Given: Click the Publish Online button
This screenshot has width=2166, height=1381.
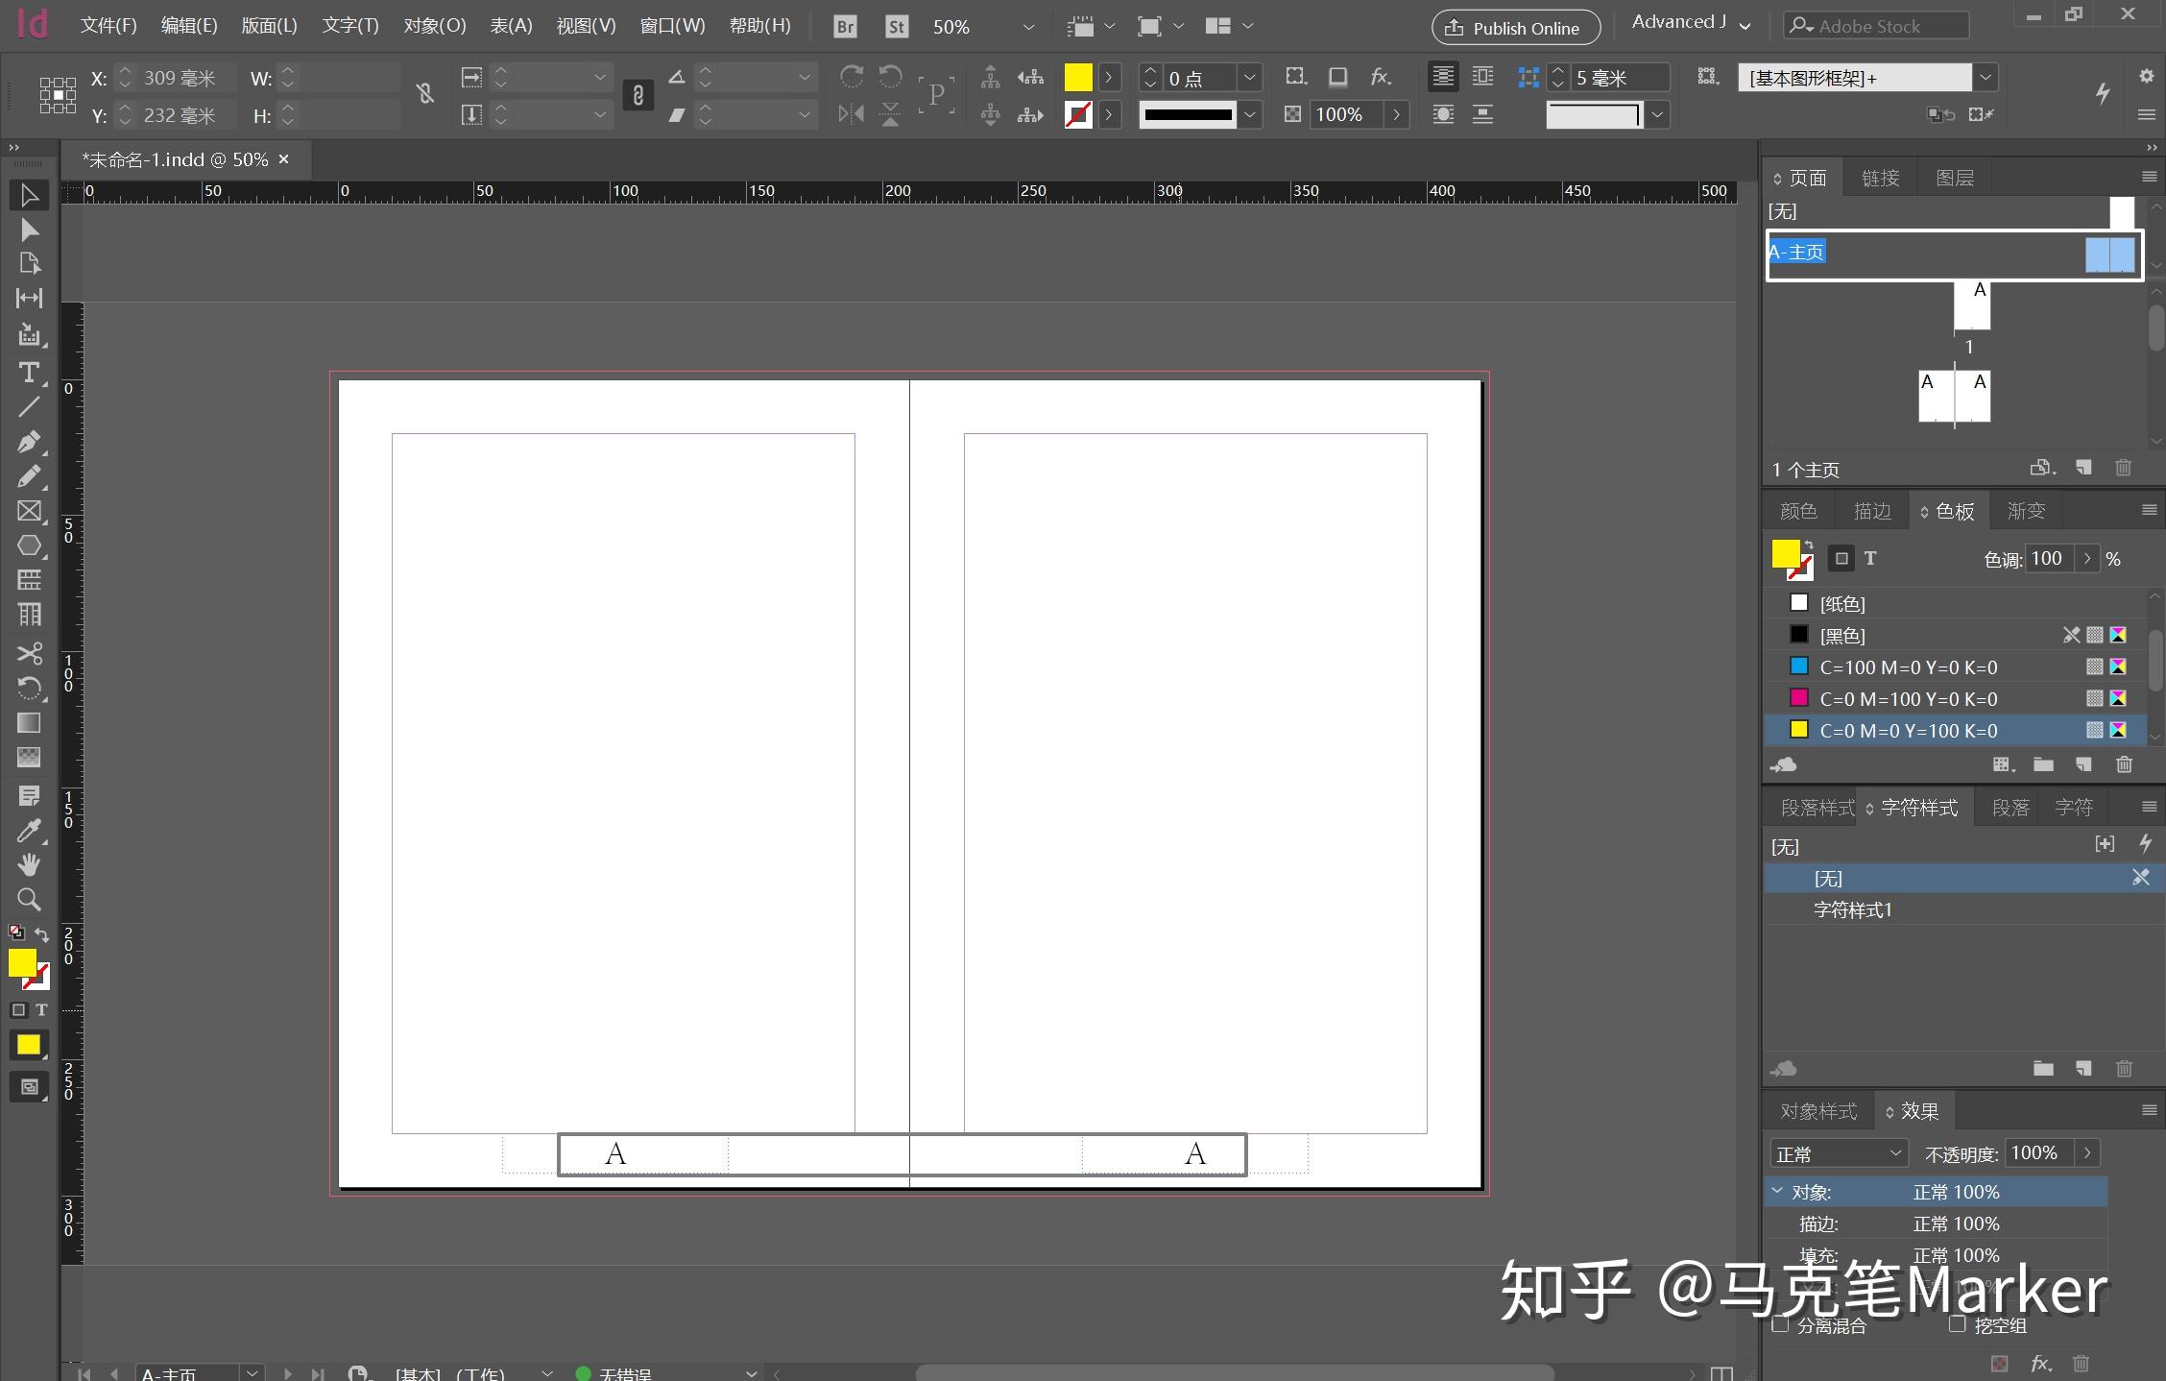Looking at the screenshot, I should coord(1515,28).
